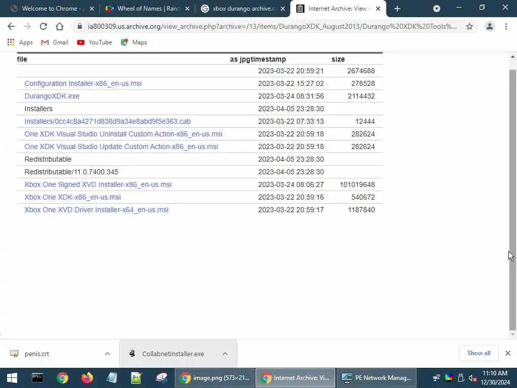Expand options for penis.crt download
Viewport: 517px width, 388px height.
(108, 354)
